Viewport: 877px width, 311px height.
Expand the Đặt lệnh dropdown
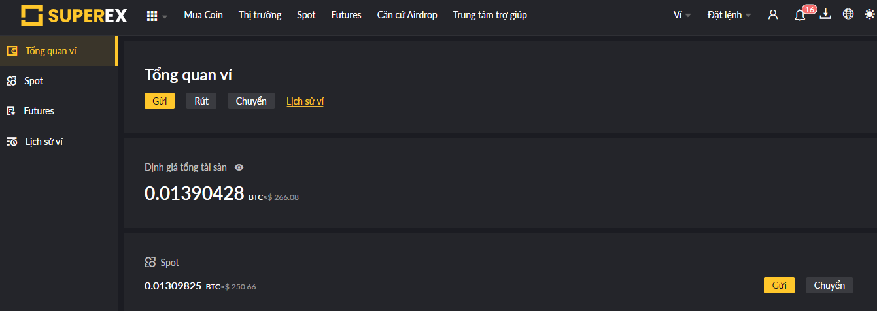pyautogui.click(x=729, y=15)
